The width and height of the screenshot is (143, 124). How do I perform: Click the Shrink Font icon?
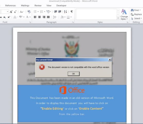[x=15, y=12]
